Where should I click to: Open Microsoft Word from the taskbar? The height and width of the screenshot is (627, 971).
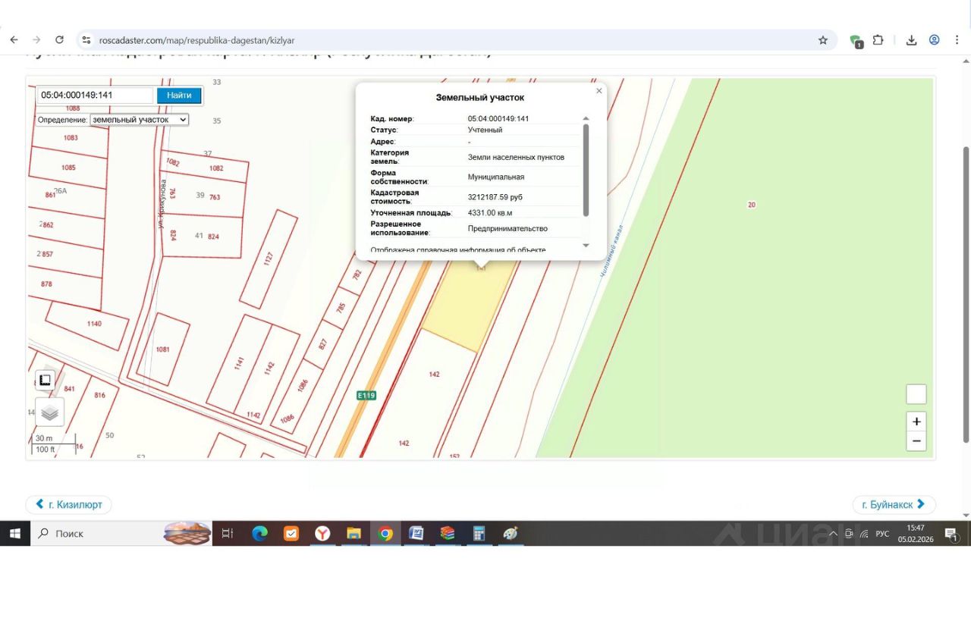(416, 534)
